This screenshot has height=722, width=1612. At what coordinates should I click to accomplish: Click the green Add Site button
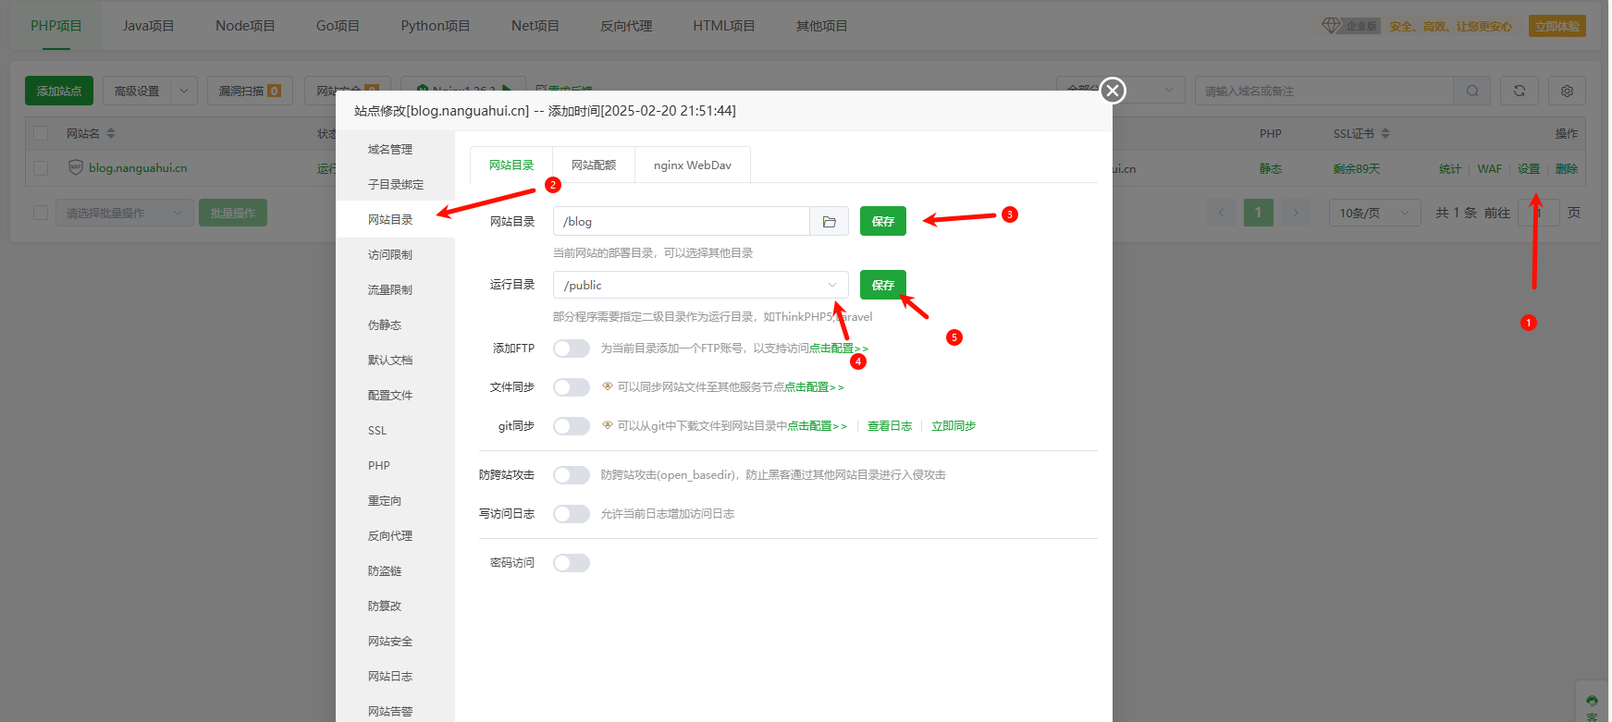(x=59, y=91)
